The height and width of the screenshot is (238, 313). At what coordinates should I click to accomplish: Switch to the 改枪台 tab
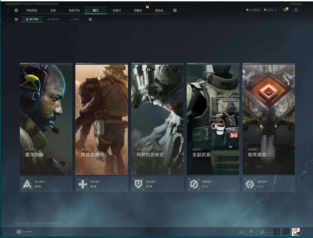pos(159,10)
